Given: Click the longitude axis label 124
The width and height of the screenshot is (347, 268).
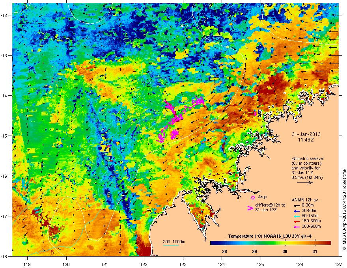Looking at the screenshot, I should (x=222, y=264).
